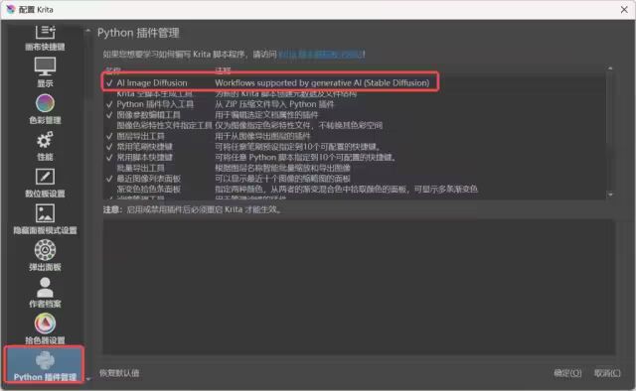Open the 隐藏面板模式设置 page

[45, 219]
